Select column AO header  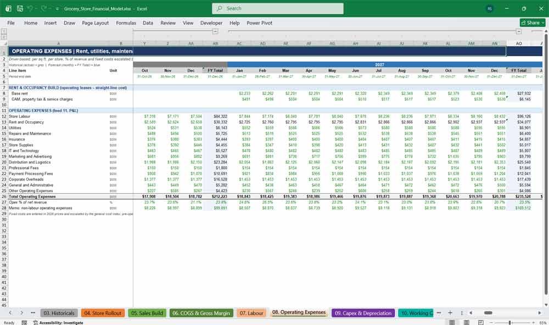[519, 43]
